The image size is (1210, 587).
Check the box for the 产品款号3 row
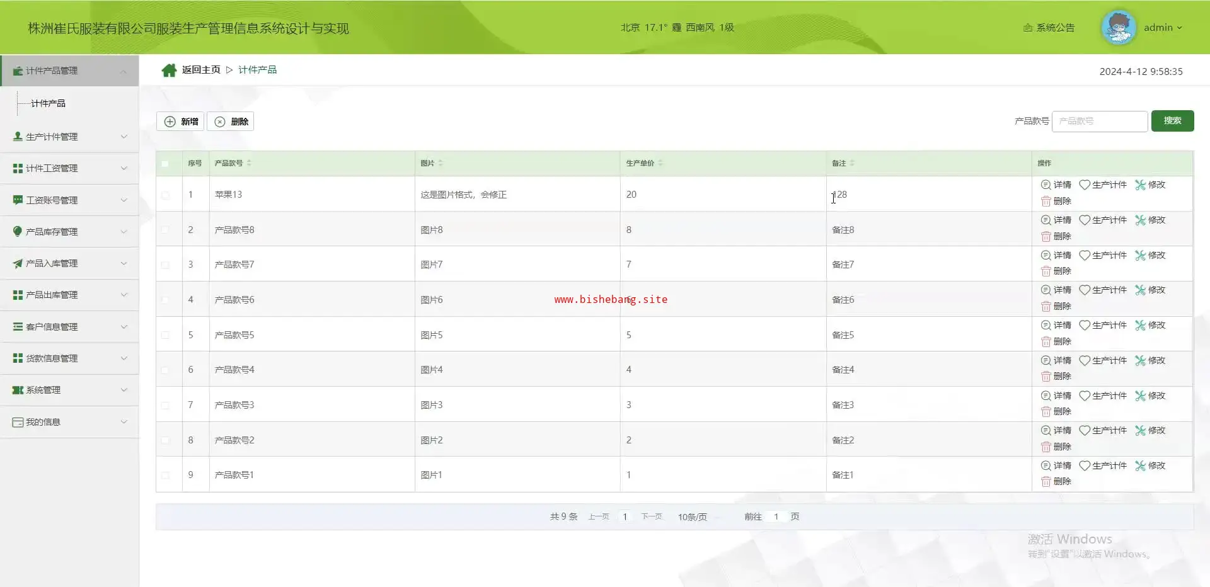coord(165,405)
